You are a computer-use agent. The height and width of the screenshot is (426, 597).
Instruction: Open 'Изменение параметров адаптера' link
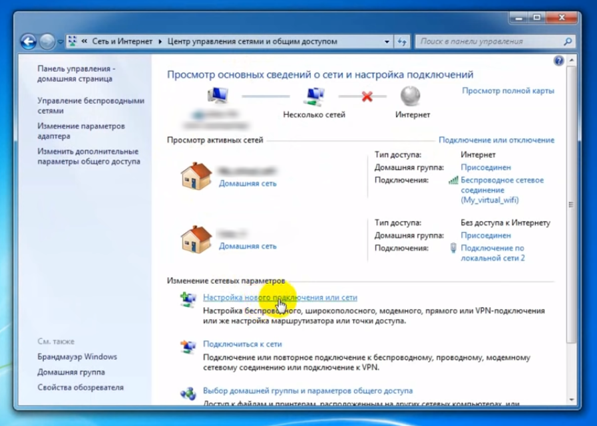pos(81,131)
